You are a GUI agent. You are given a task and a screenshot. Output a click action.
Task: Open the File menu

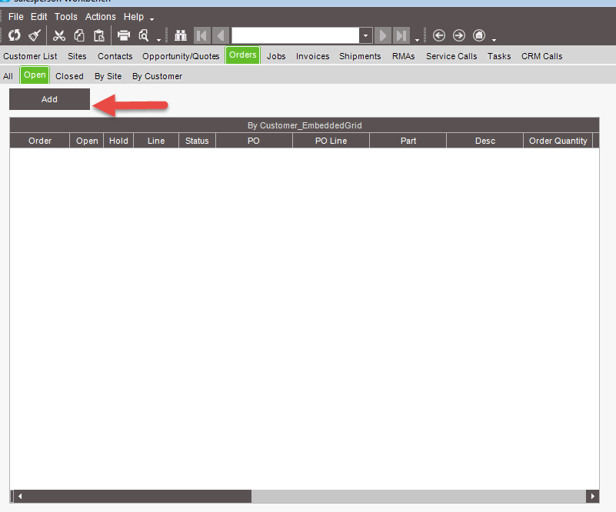(x=16, y=17)
